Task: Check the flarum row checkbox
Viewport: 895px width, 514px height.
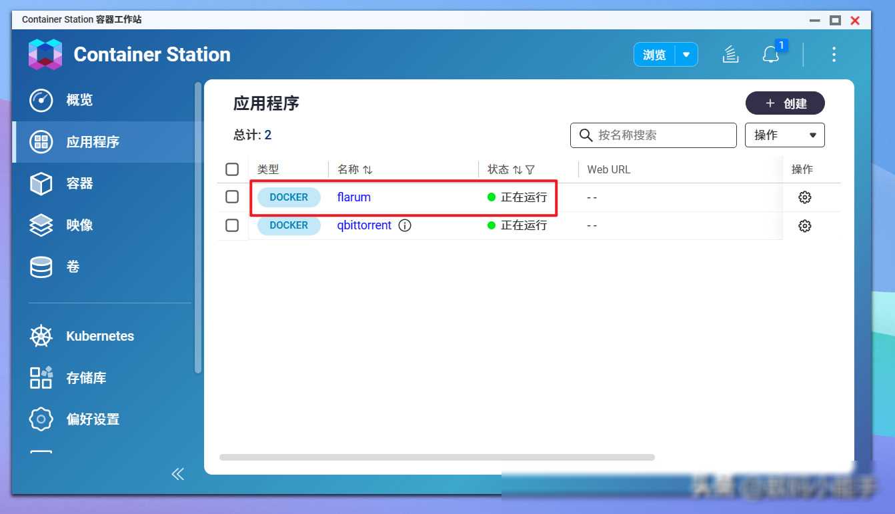Action: (232, 197)
